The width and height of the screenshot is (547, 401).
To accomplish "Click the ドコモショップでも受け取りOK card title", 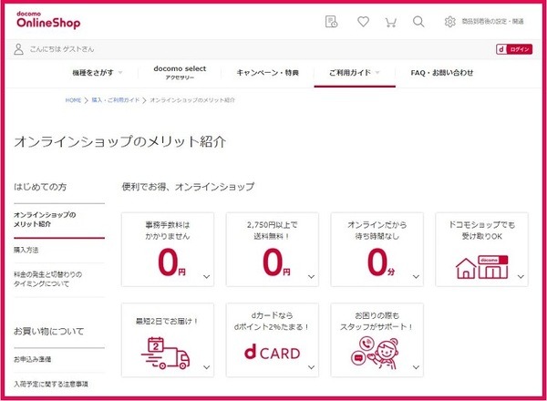I will 481,231.
